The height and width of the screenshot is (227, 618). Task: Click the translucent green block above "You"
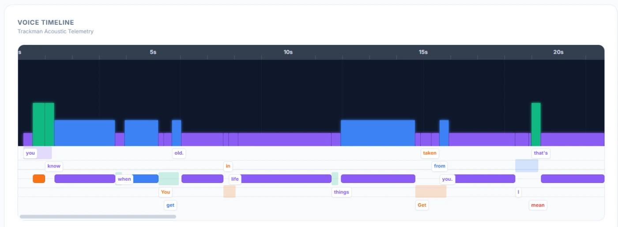tap(169, 179)
